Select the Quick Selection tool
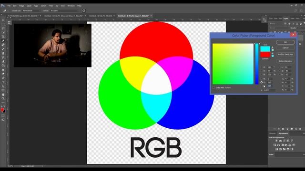The width and height of the screenshot is (305, 171). (x=3, y=32)
